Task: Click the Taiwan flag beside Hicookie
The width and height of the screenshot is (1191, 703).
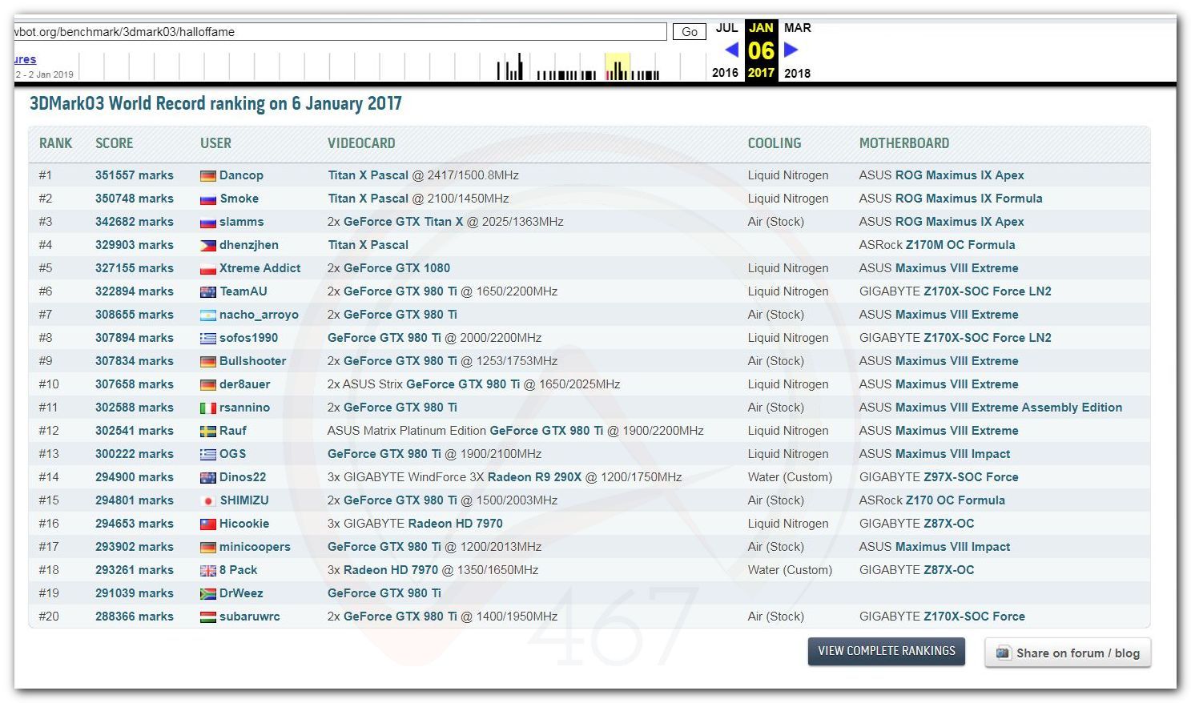Action: pos(207,524)
